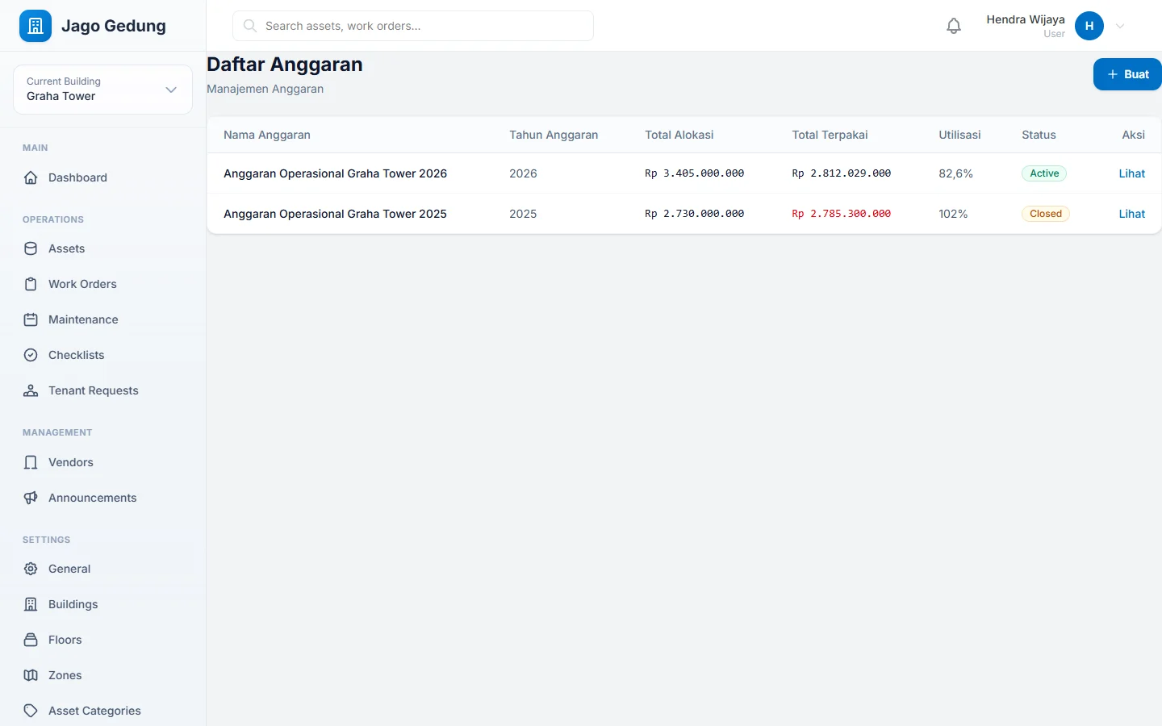Click the Announcements megaphone icon
This screenshot has width=1162, height=726.
pos(31,498)
